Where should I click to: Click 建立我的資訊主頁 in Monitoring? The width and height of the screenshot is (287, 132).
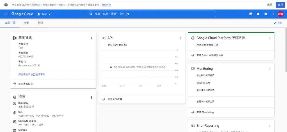[x=205, y=75]
